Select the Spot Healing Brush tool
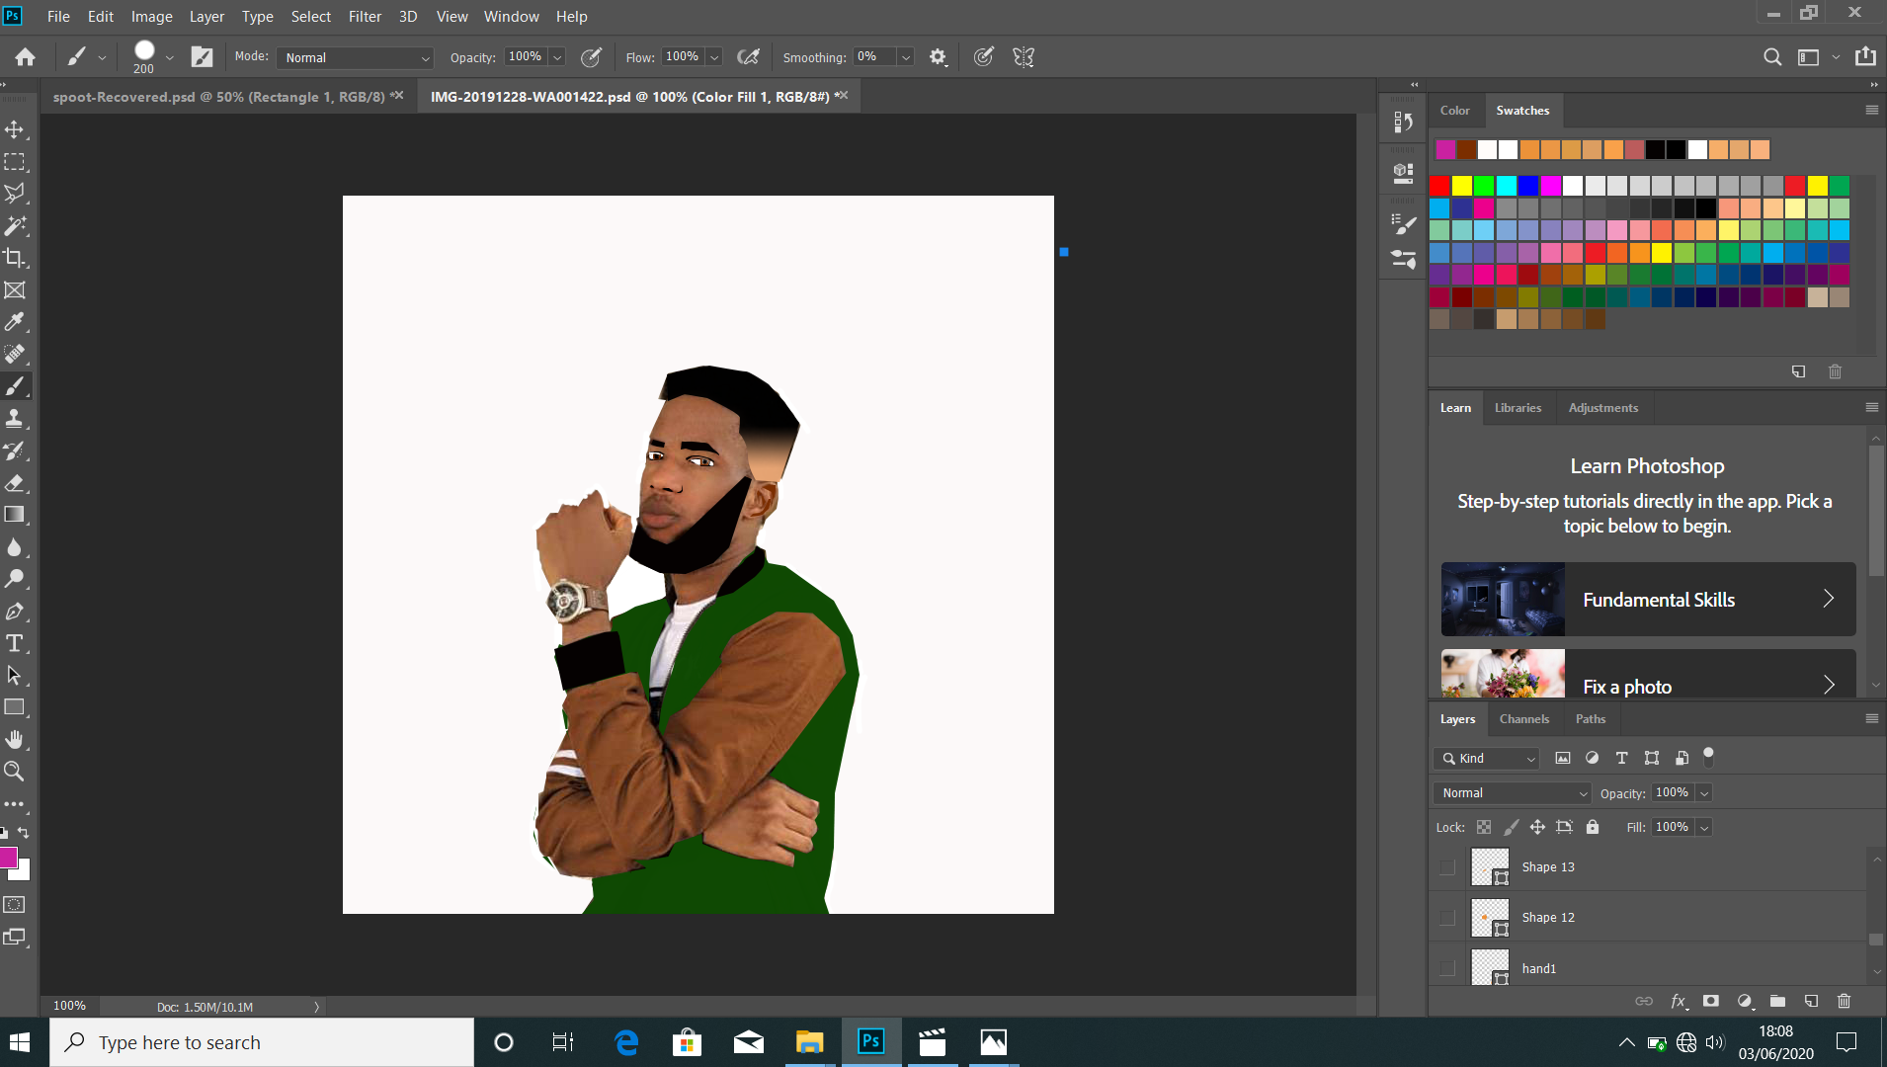This screenshot has width=1887, height=1067. 15,354
